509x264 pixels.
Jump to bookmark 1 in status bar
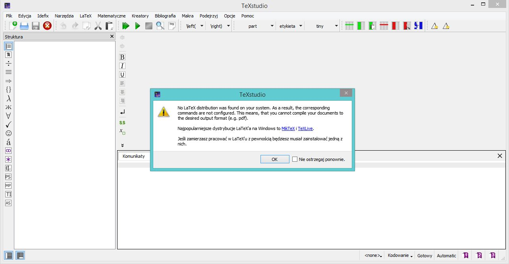pos(466,255)
